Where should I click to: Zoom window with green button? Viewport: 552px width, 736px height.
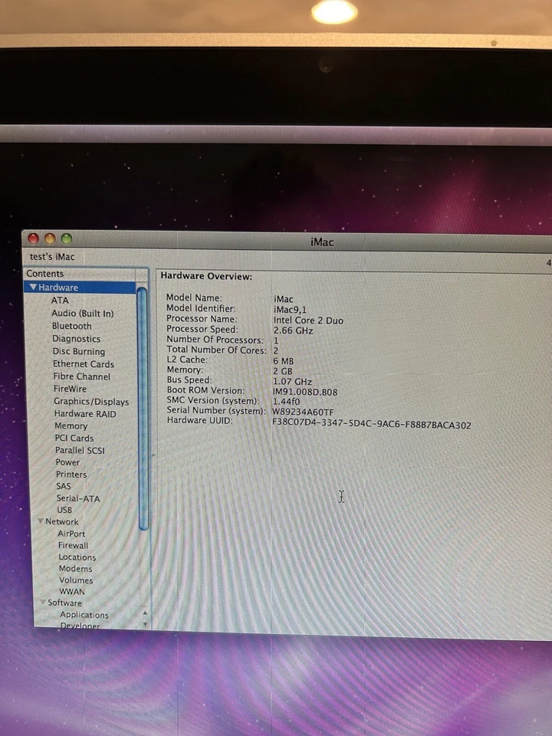point(67,238)
